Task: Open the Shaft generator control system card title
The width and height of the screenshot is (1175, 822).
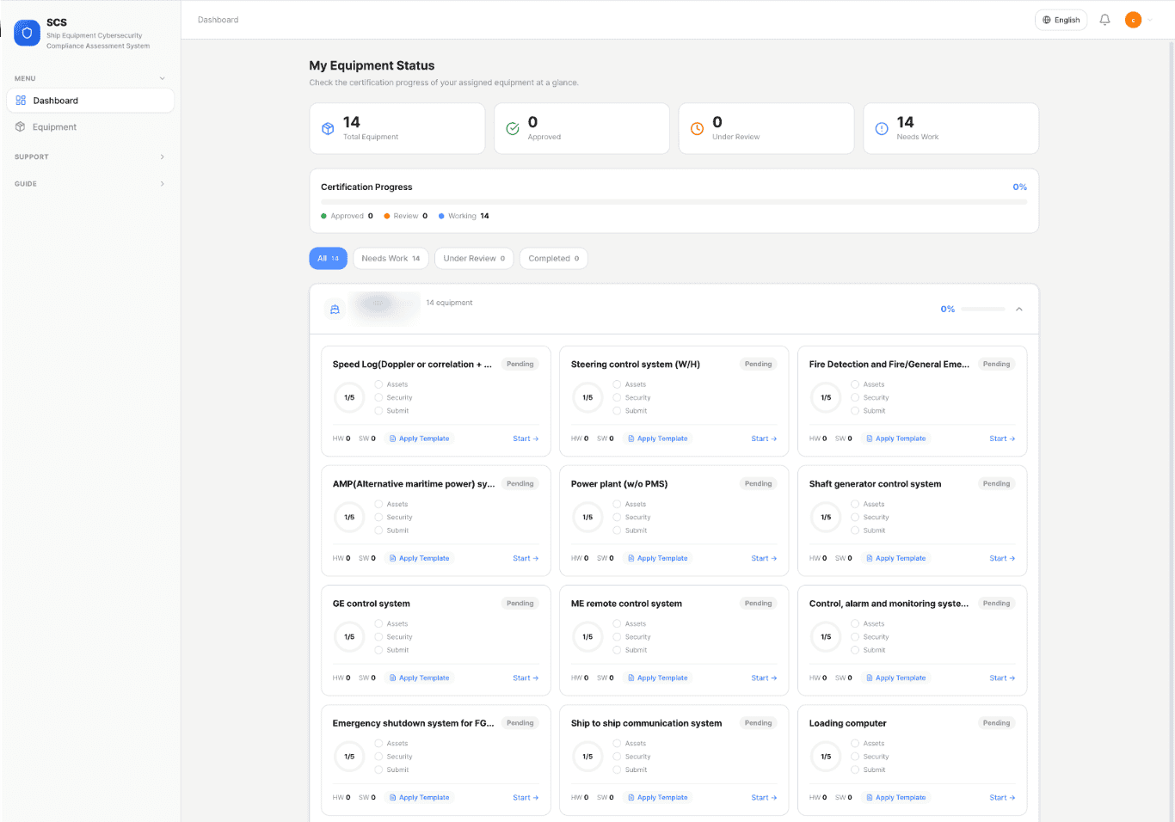Action: click(x=875, y=484)
